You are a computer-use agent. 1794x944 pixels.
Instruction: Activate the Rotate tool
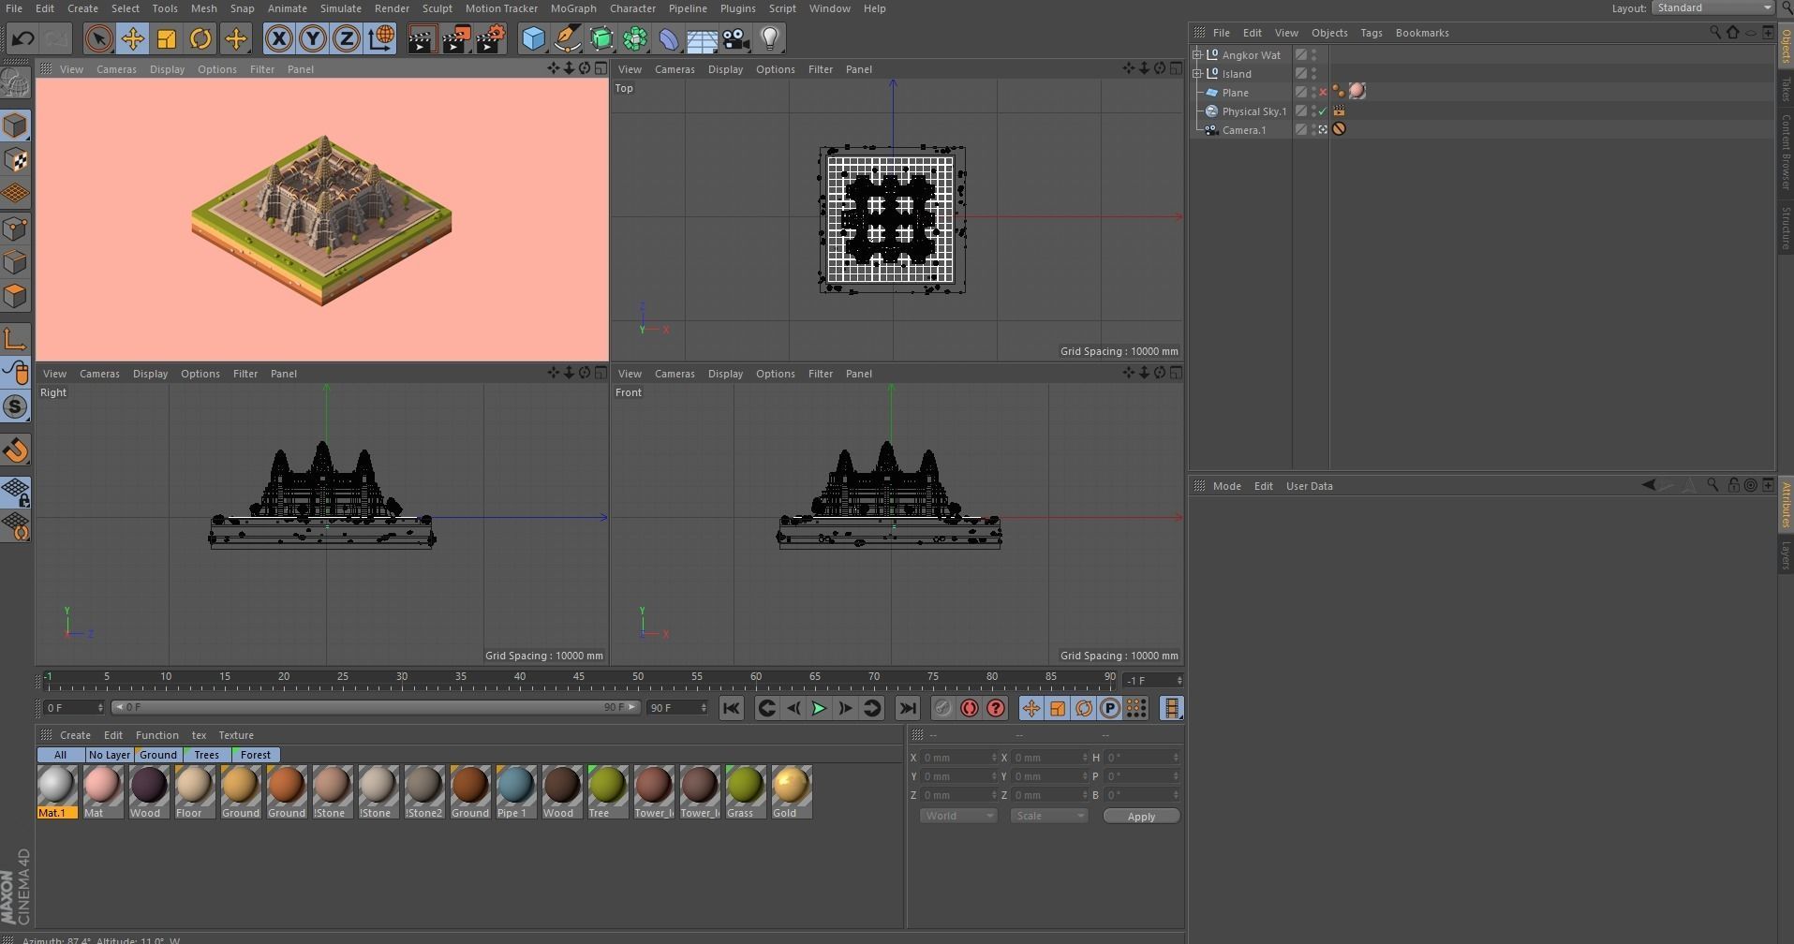point(200,38)
